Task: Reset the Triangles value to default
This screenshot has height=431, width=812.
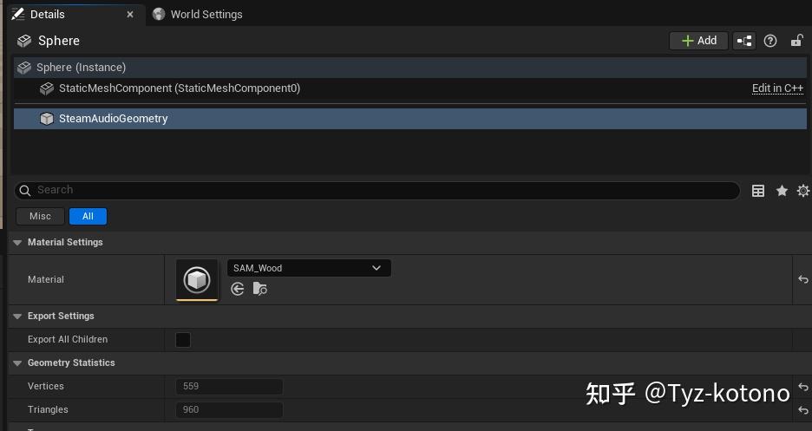Action: click(802, 410)
